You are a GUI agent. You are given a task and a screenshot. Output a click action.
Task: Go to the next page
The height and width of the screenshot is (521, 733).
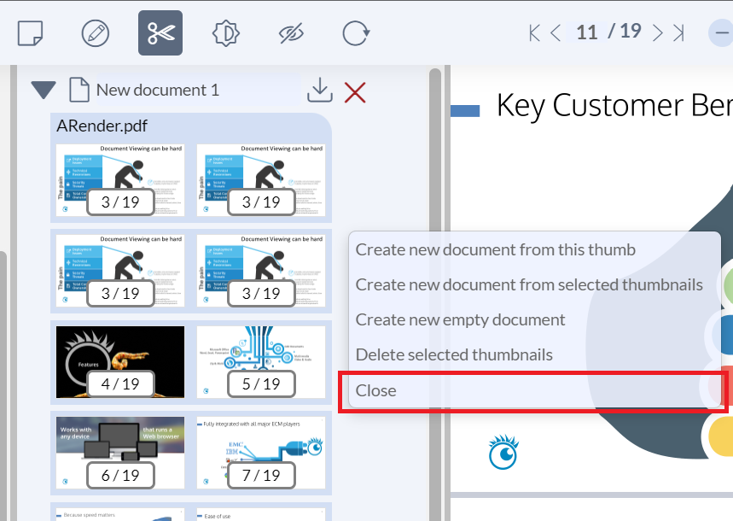point(657,32)
